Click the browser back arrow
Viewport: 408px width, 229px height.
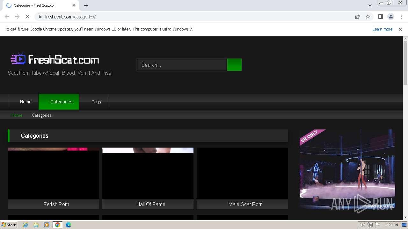click(7, 17)
